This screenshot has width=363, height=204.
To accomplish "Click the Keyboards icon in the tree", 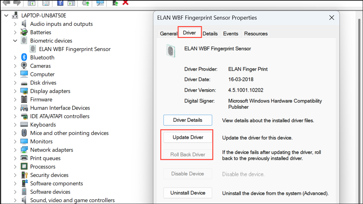I will click(24, 124).
